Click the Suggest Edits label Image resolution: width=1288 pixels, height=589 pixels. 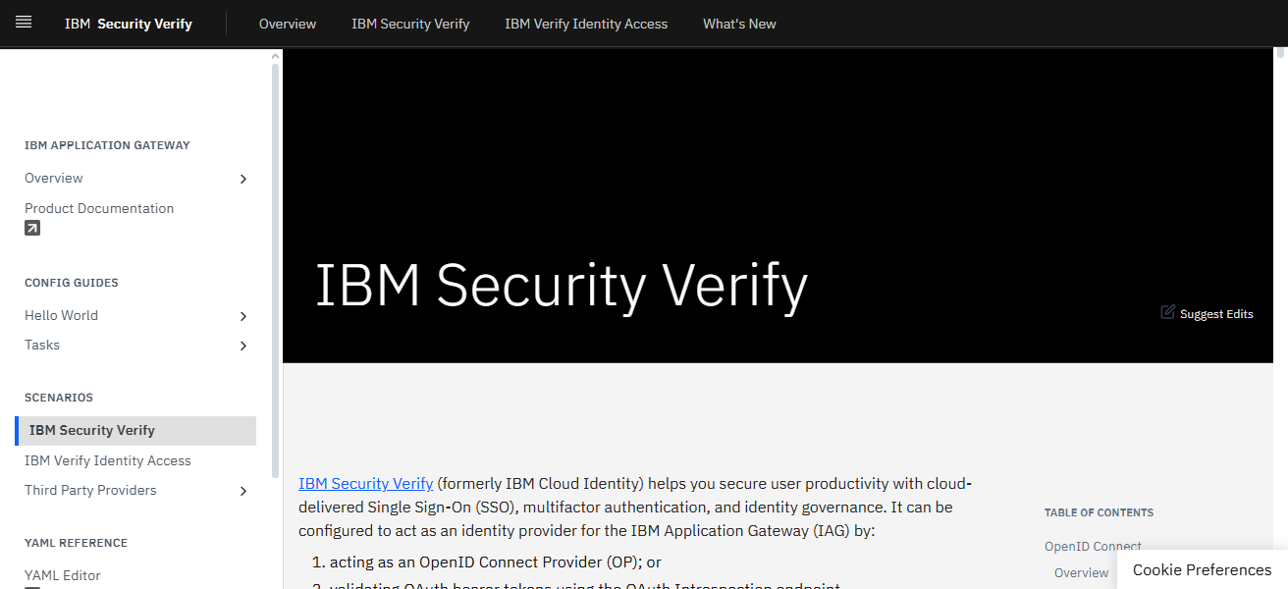tap(1215, 313)
